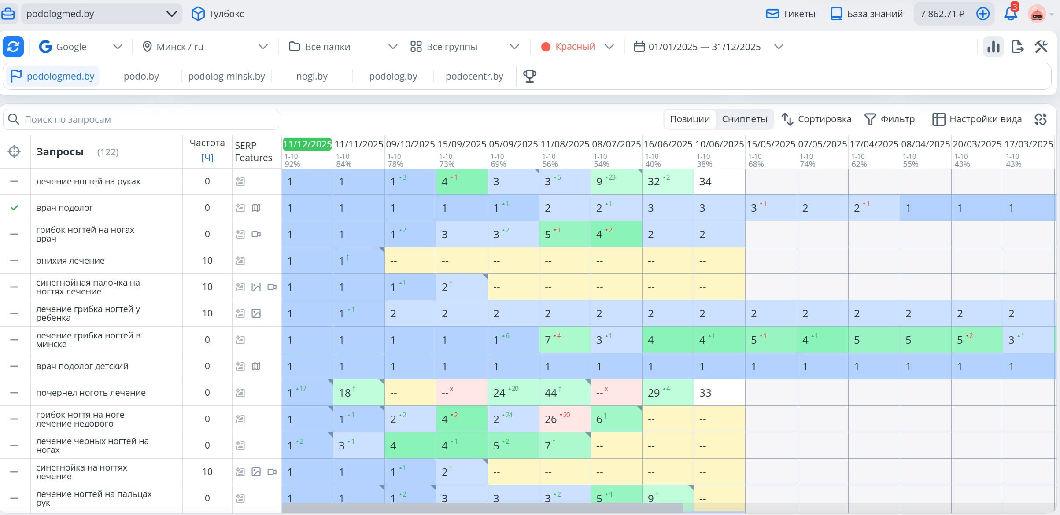Image resolution: width=1060 pixels, height=515 pixels.
Task: Add balance with plus circle icon
Action: point(983,14)
